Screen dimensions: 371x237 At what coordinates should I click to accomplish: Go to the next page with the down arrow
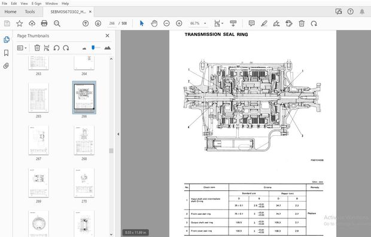(x=98, y=23)
